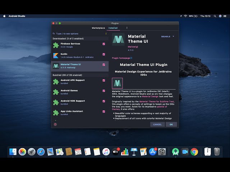Open Google Chrome from the Dock

(194, 152)
